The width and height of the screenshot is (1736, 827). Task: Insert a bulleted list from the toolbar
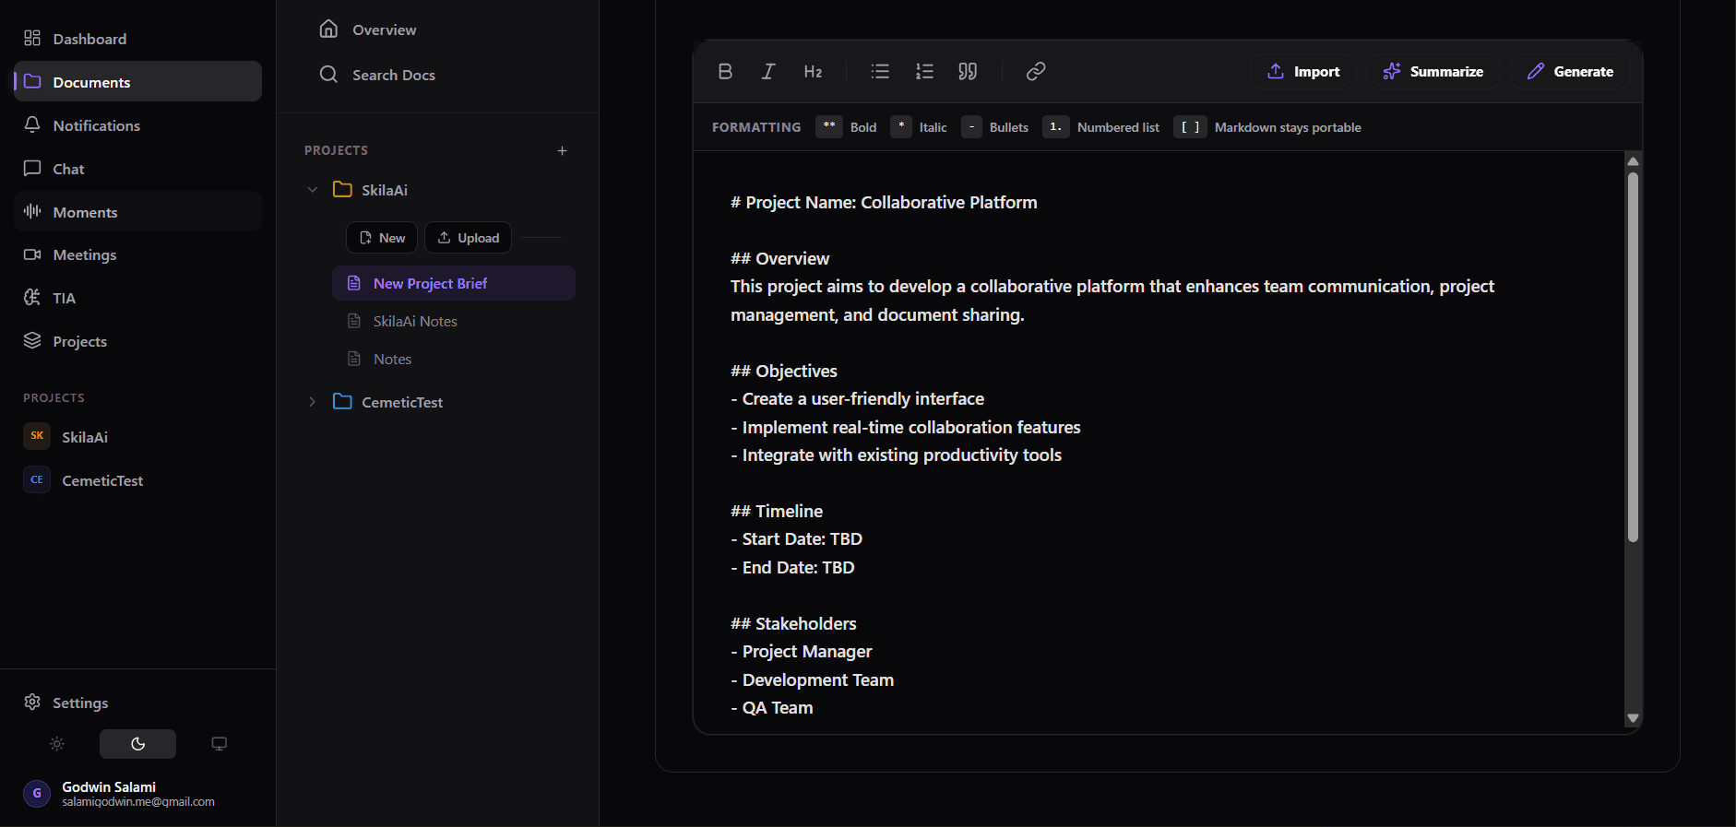[880, 72]
